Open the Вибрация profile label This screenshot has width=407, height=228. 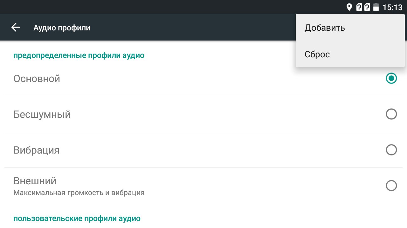click(x=37, y=150)
